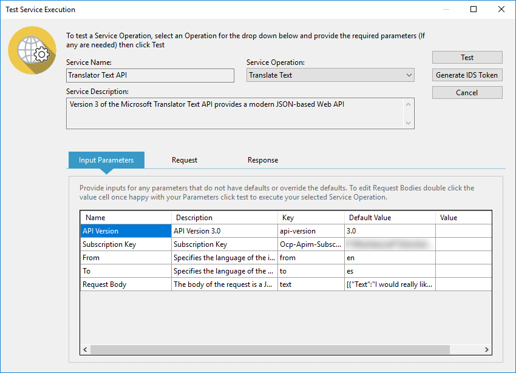
Task: Select the API Version row name cell
Action: (126, 231)
